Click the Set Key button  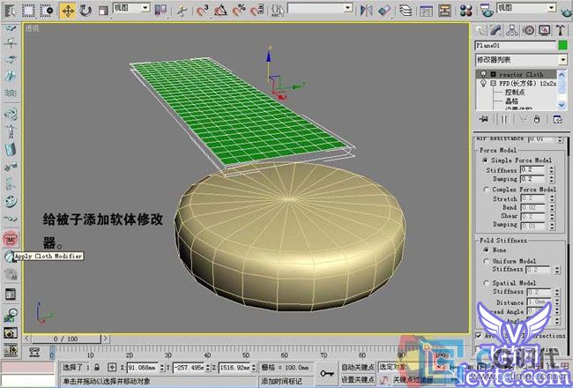click(357, 379)
